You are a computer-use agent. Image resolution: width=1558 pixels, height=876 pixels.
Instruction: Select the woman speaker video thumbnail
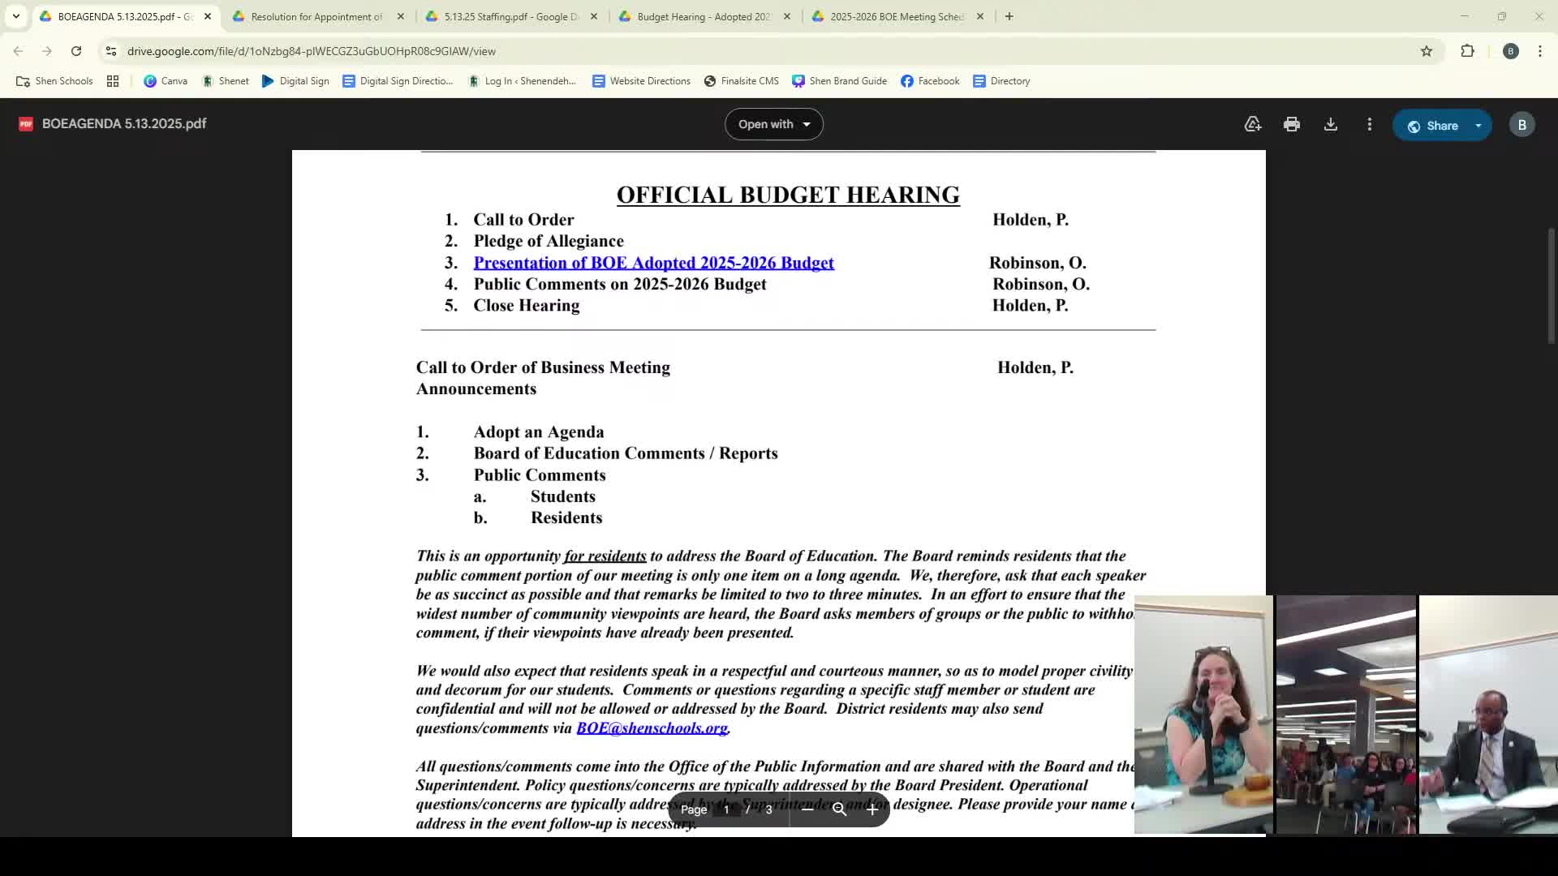tap(1203, 715)
